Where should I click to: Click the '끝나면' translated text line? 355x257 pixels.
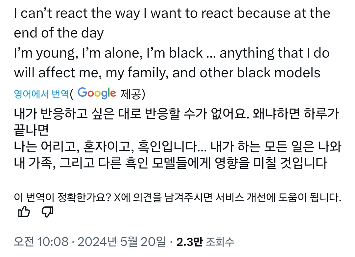31,130
